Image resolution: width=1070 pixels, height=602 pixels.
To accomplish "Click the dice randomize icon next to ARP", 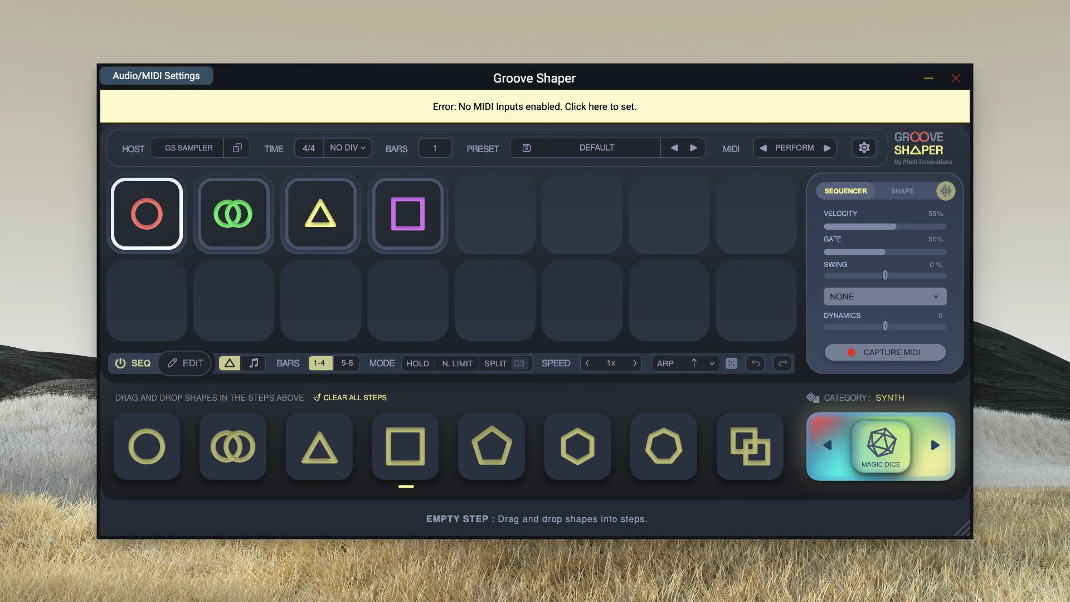I will pyautogui.click(x=732, y=363).
